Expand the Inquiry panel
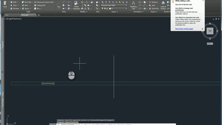 (154, 11)
